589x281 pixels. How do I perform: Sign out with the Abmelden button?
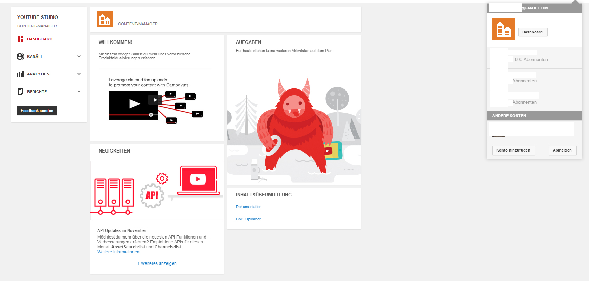[562, 150]
